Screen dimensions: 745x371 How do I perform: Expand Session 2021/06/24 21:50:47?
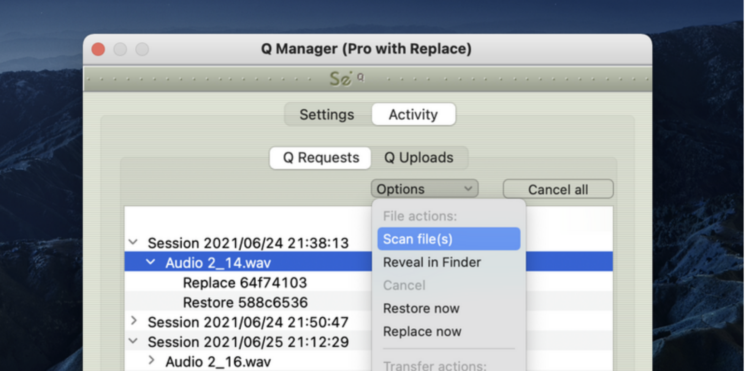click(x=134, y=321)
